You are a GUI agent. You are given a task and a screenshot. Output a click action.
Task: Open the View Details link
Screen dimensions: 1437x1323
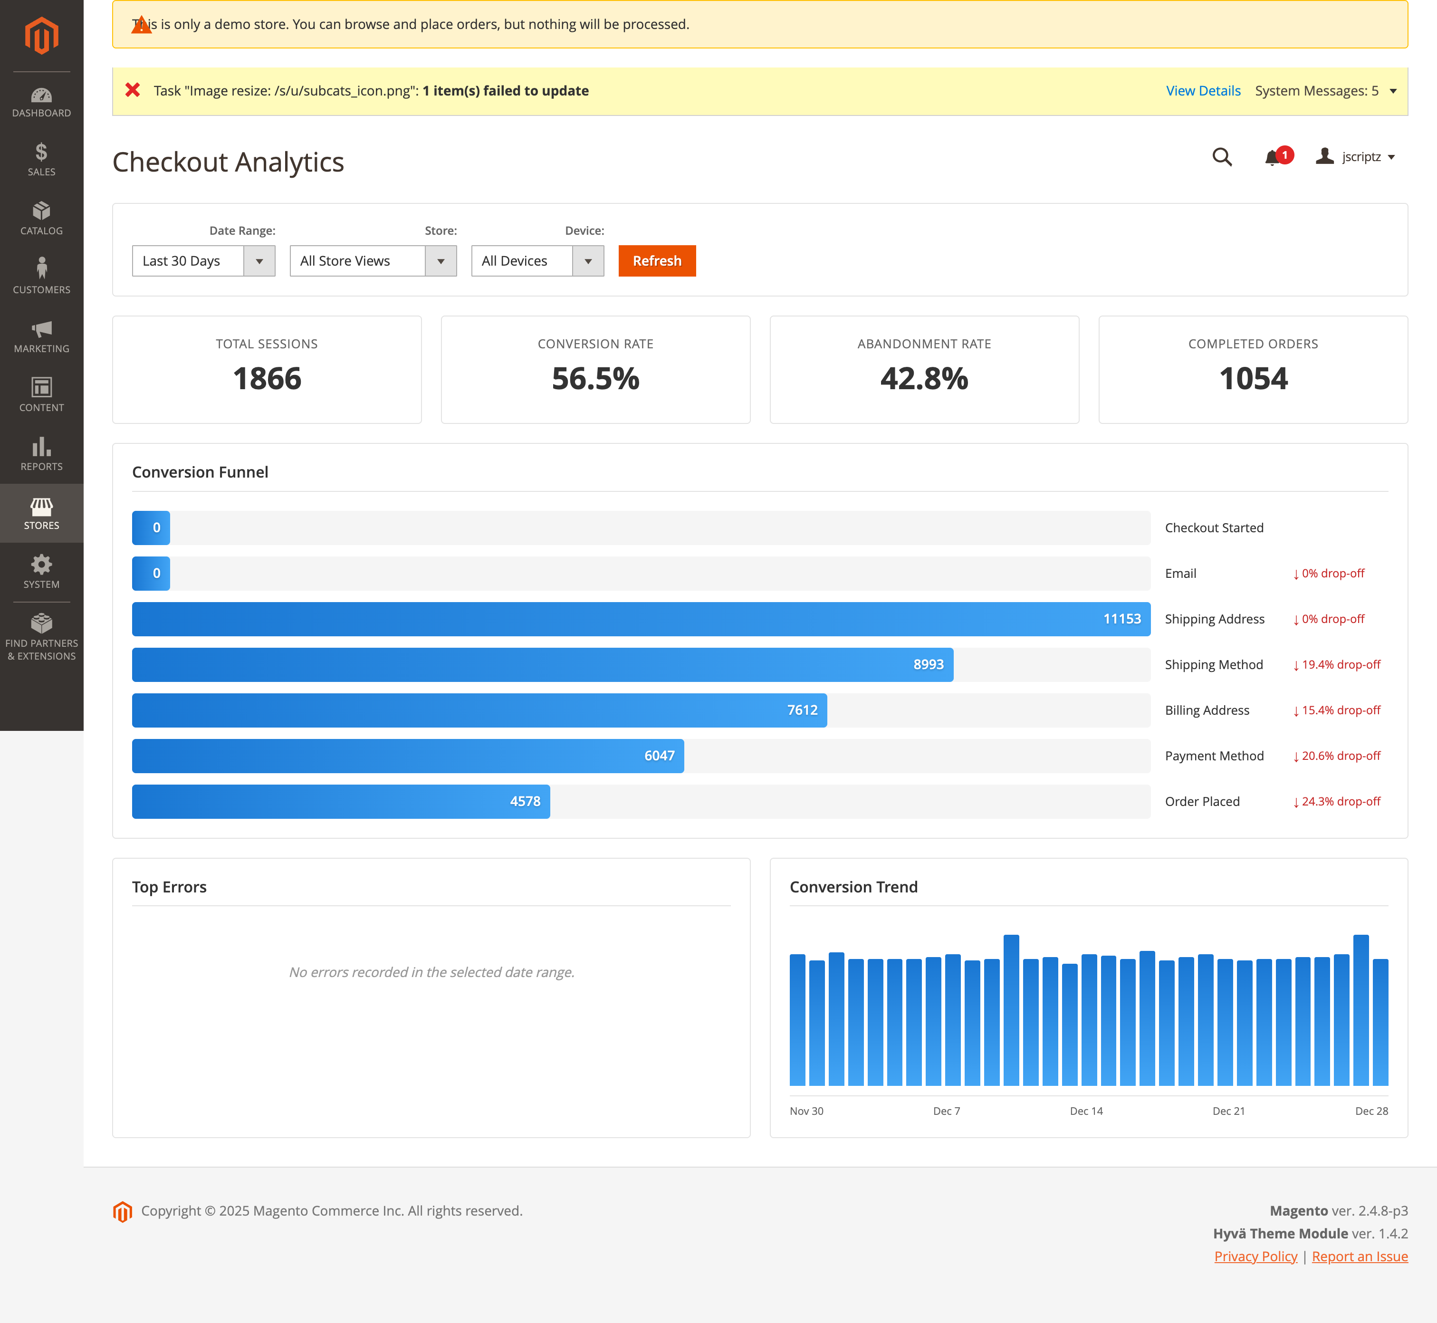[x=1203, y=91]
